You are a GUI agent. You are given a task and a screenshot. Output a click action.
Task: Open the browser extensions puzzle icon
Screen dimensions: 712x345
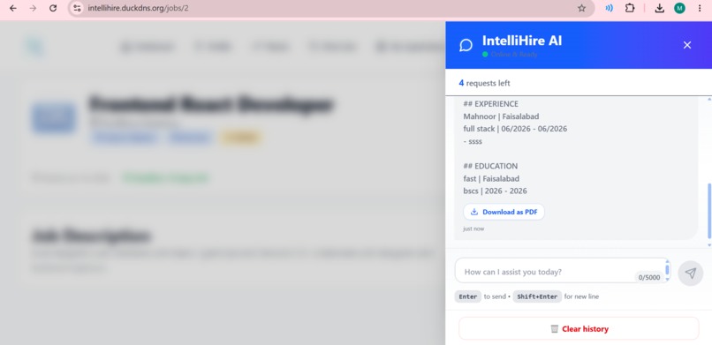pyautogui.click(x=630, y=8)
